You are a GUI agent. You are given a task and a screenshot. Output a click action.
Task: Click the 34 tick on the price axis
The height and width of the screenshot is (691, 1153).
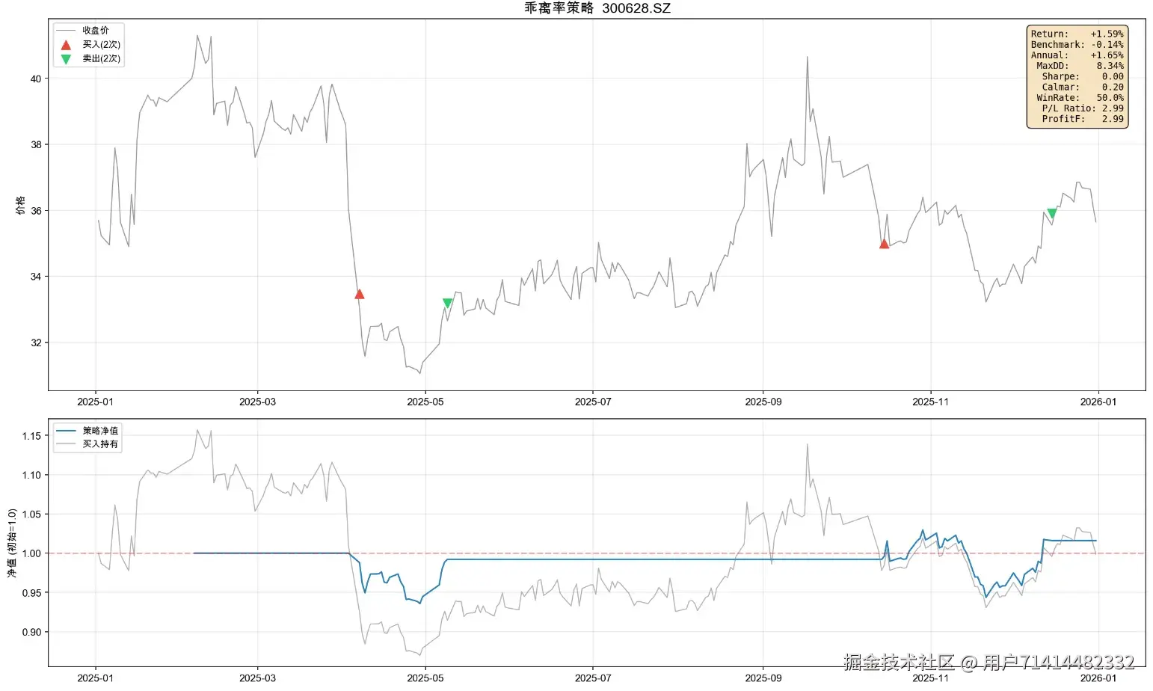pyautogui.click(x=36, y=277)
